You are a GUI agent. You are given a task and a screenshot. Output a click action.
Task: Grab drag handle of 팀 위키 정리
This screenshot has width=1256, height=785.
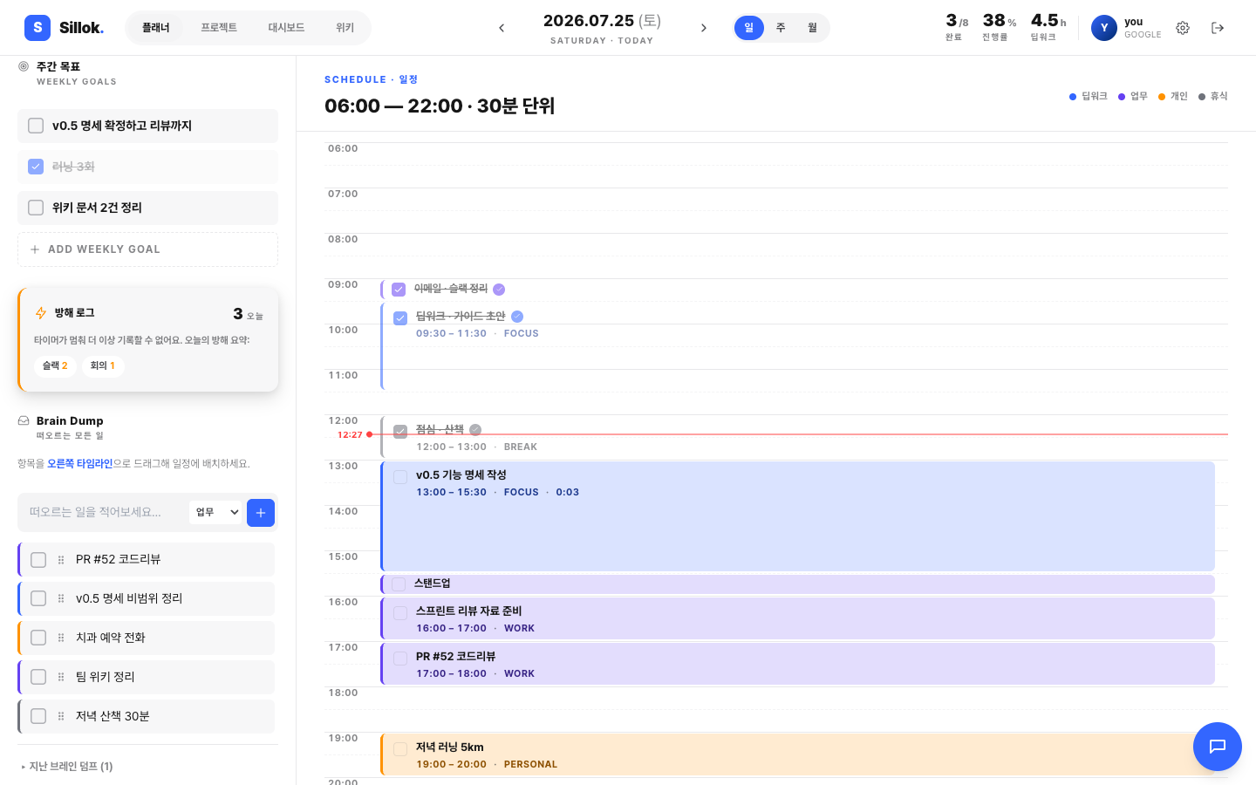pyautogui.click(x=61, y=678)
